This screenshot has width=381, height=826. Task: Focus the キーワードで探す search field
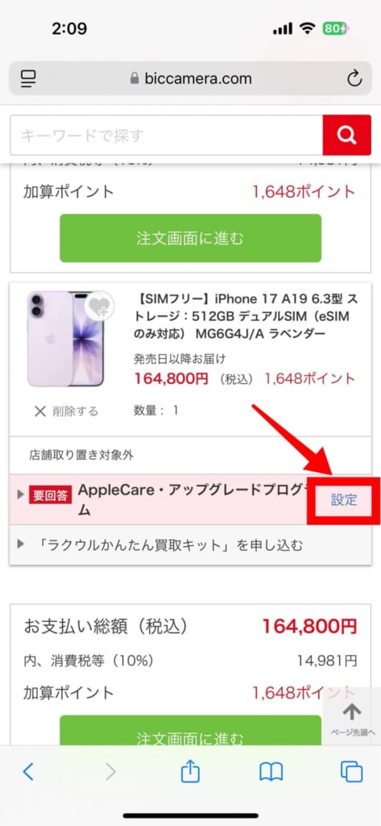166,136
